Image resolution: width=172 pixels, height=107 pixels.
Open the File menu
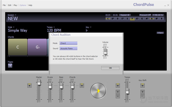pos(4,5)
